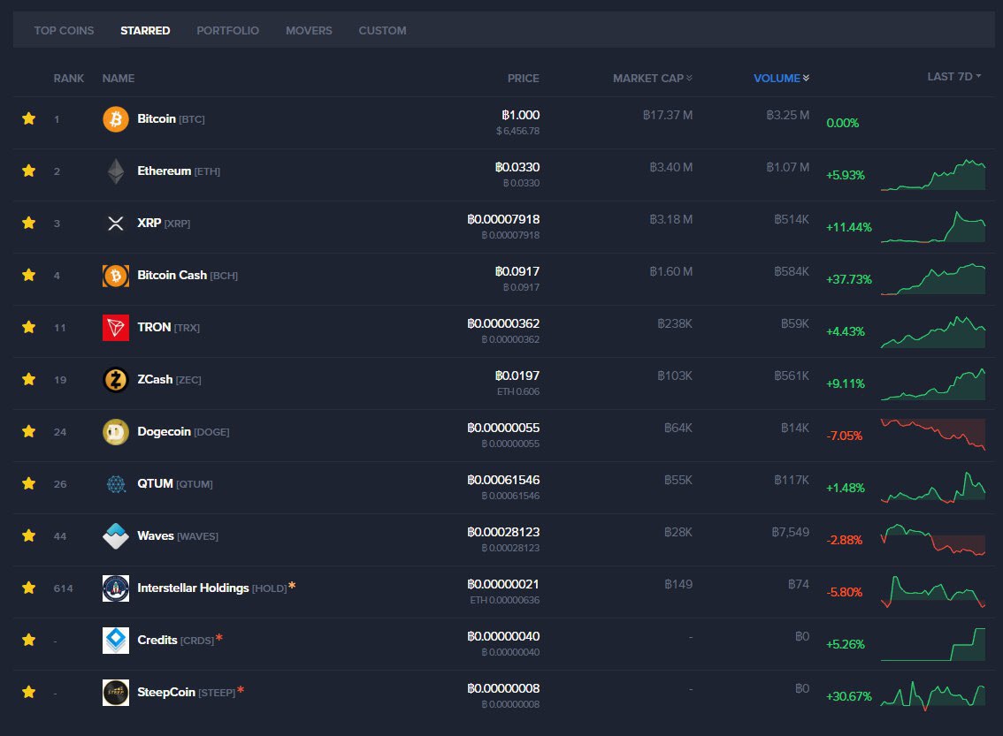Click the TRON red logo icon
The image size is (1003, 736).
pos(116,328)
